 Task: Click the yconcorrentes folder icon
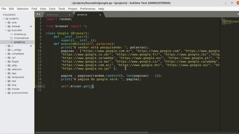pyautogui.click(x=9, y=93)
